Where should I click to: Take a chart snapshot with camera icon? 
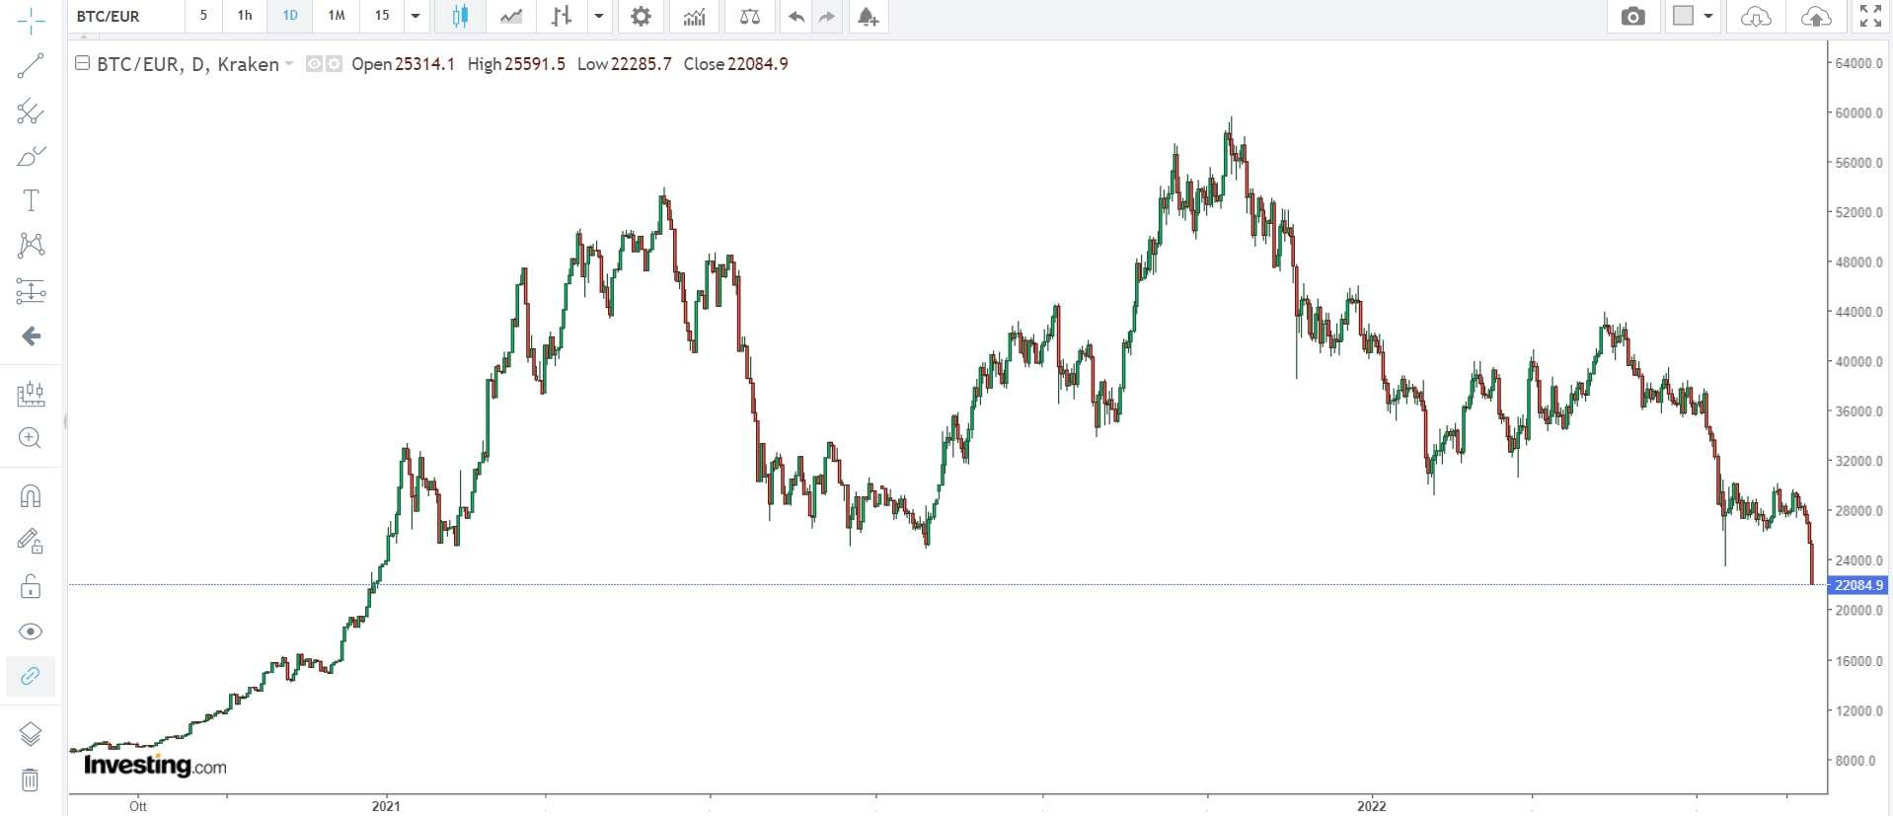click(1633, 16)
